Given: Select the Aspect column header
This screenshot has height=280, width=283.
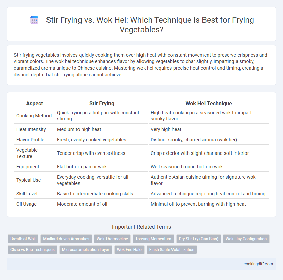Looking at the screenshot, I should click(x=34, y=103).
